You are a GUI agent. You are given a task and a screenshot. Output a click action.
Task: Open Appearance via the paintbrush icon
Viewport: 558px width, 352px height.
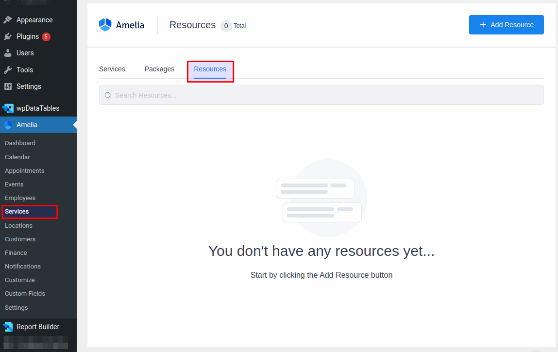(x=9, y=19)
